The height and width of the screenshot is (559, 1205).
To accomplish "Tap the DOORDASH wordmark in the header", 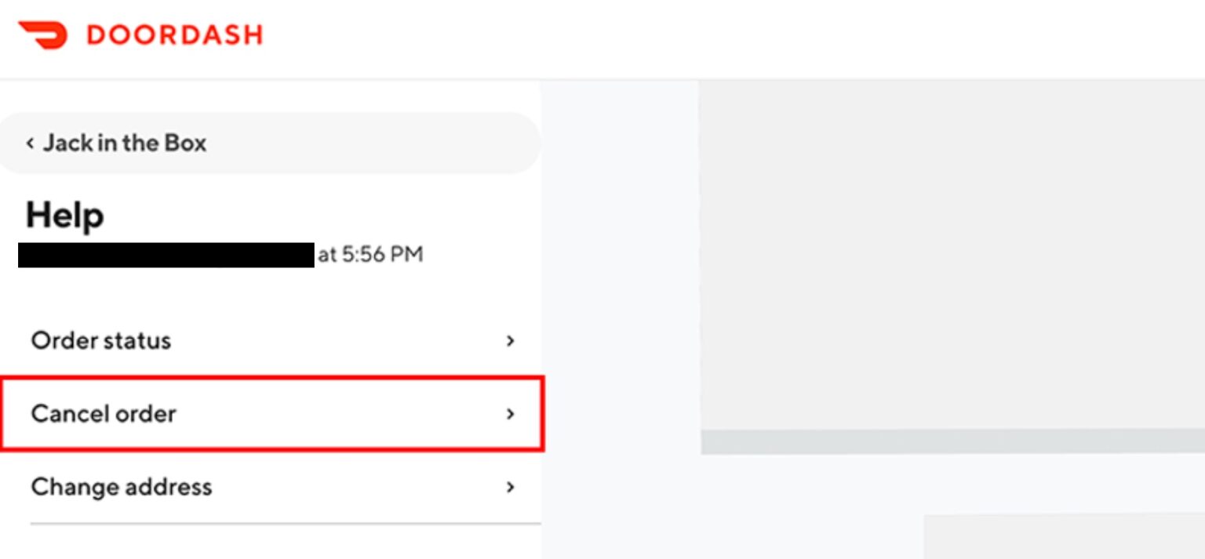I will (x=174, y=34).
